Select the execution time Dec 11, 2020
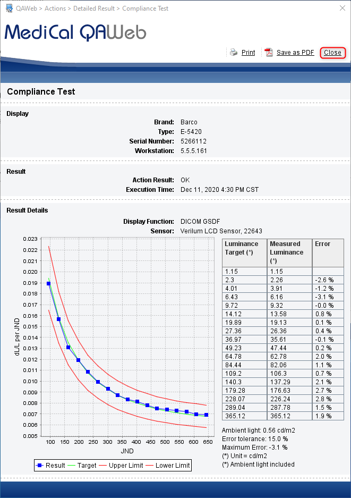Viewport: 351px width, 498px height. [x=220, y=190]
